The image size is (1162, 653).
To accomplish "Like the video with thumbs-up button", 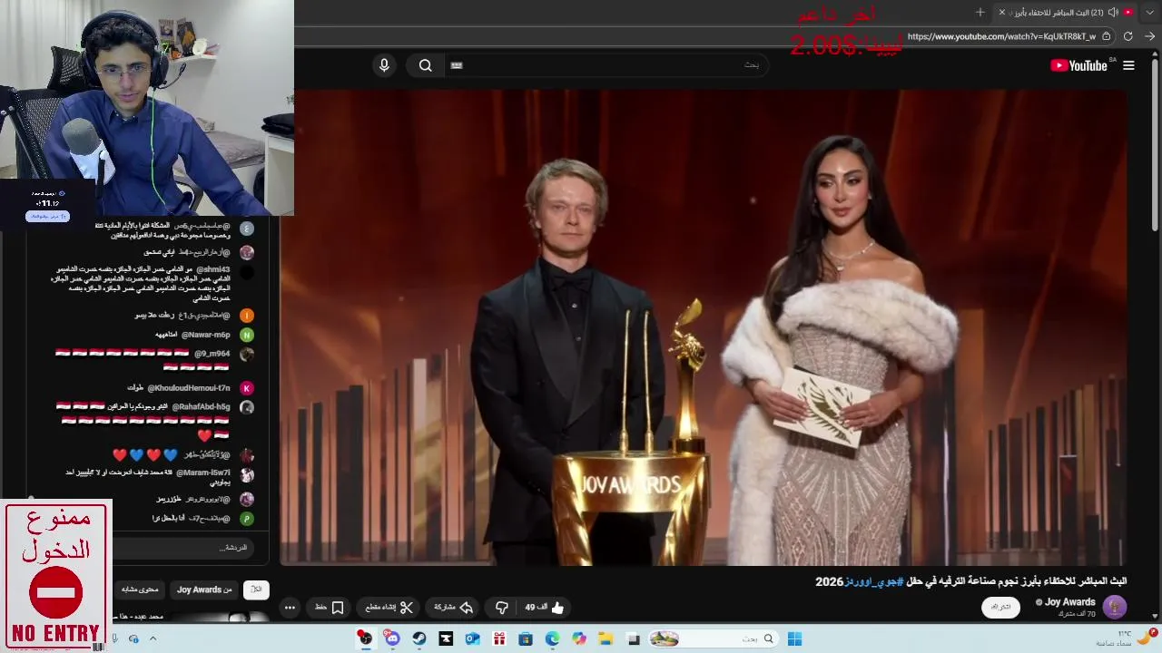I will pyautogui.click(x=545, y=608).
